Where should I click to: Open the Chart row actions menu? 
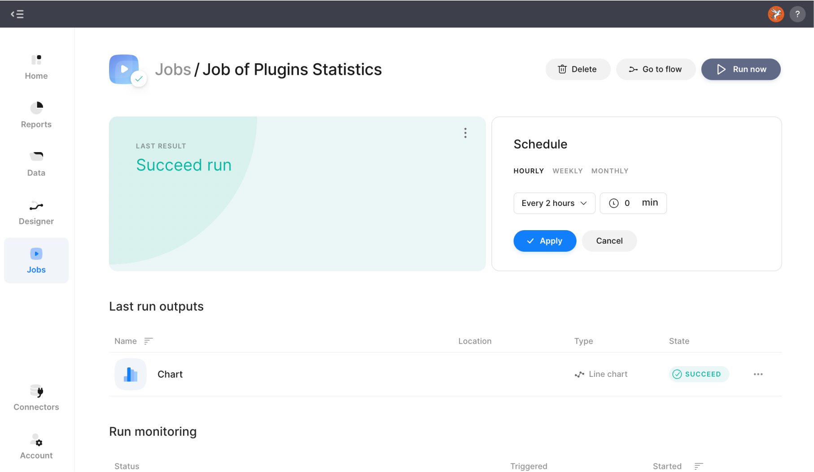tap(758, 374)
